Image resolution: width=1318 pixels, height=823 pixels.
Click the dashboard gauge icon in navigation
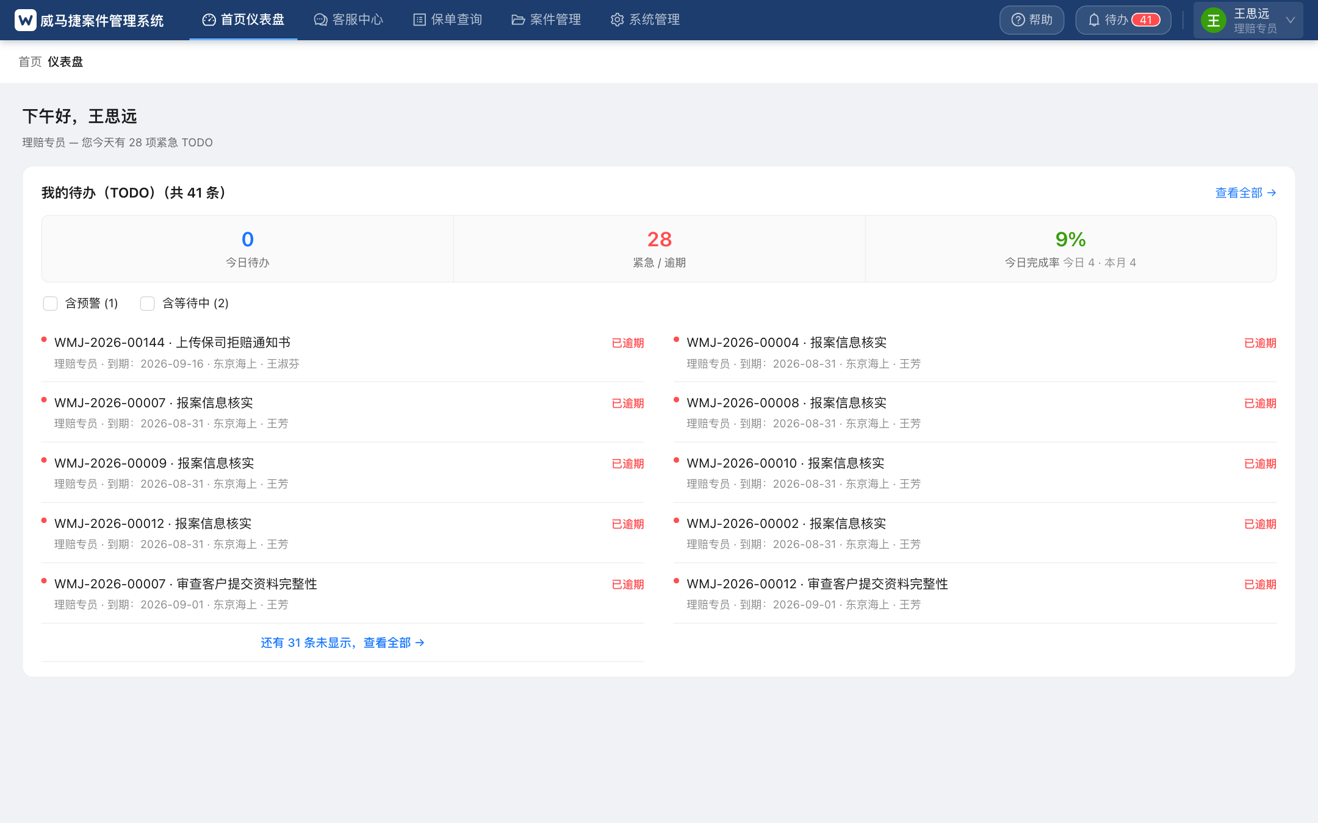(x=209, y=20)
